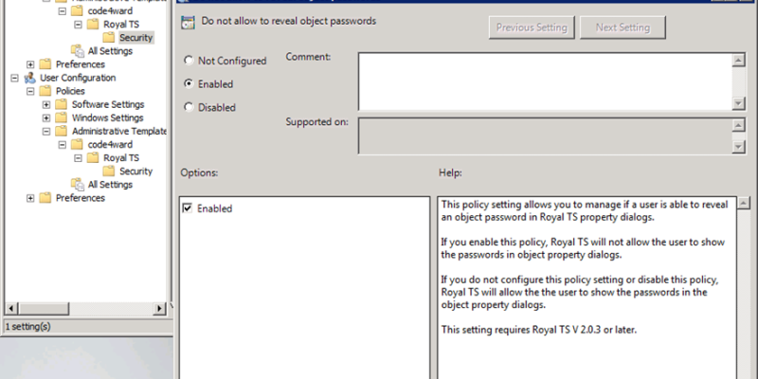Click the Previous Setting button
Image resolution: width=758 pixels, height=379 pixels.
pyautogui.click(x=532, y=27)
